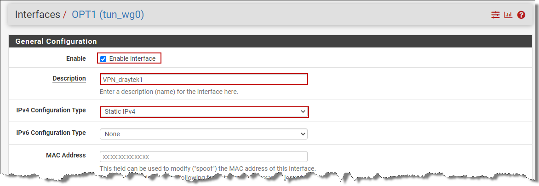The image size is (539, 186).
Task: Select the OPT1 (tun_wg0) breadcrumb link
Action: click(108, 14)
